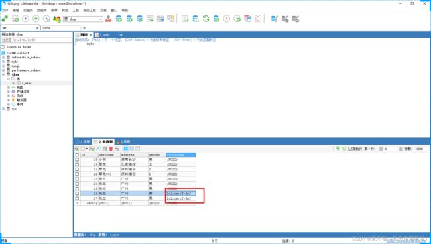The height and width of the screenshot is (244, 431).
Task: Click the lol;ca;cf;dnf cell in row 27
Action: pyautogui.click(x=181, y=198)
